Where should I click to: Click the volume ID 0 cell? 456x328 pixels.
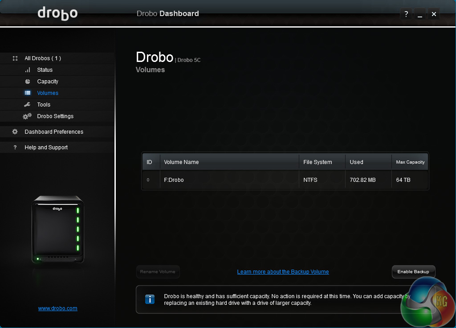point(151,180)
